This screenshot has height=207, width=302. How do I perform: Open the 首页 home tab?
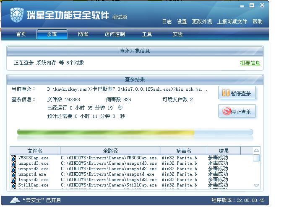pyautogui.click(x=21, y=34)
